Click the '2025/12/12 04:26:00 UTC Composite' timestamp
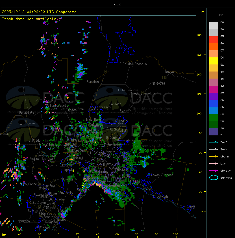 pyautogui.click(x=39, y=12)
